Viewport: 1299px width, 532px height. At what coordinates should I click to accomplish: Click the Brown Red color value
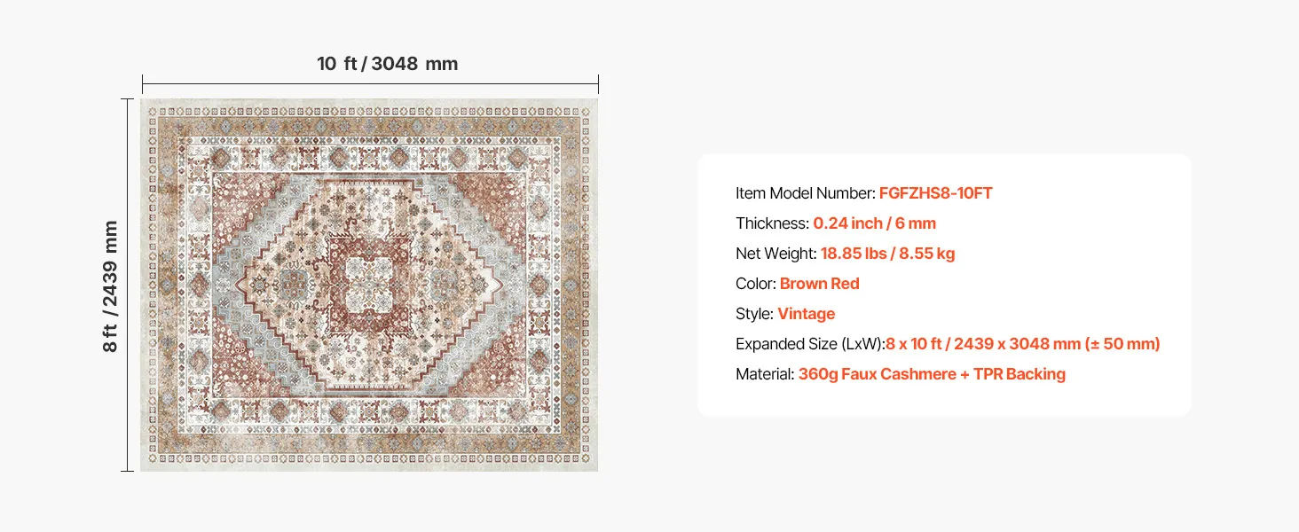(820, 284)
